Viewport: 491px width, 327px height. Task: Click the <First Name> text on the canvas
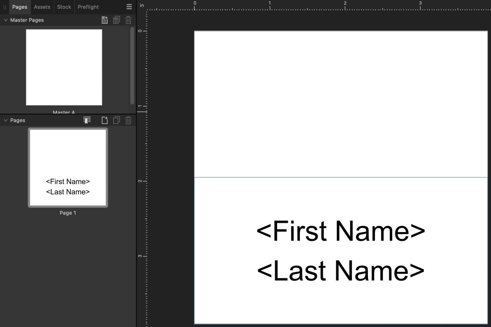340,231
